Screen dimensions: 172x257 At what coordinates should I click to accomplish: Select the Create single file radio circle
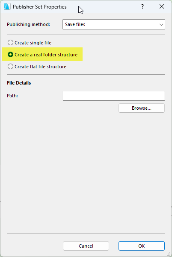coord(10,43)
